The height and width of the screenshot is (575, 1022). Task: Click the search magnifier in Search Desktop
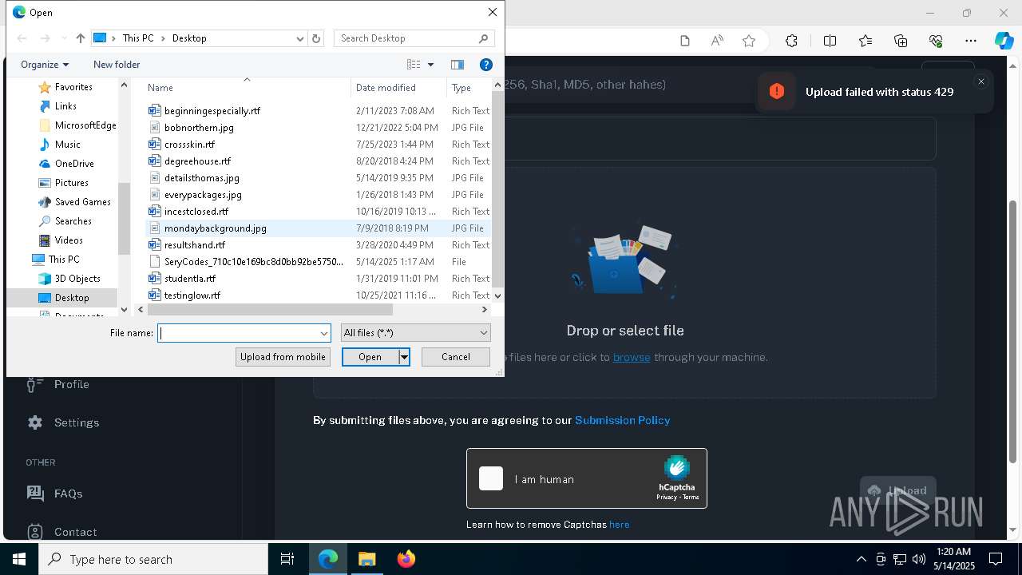pyautogui.click(x=483, y=38)
